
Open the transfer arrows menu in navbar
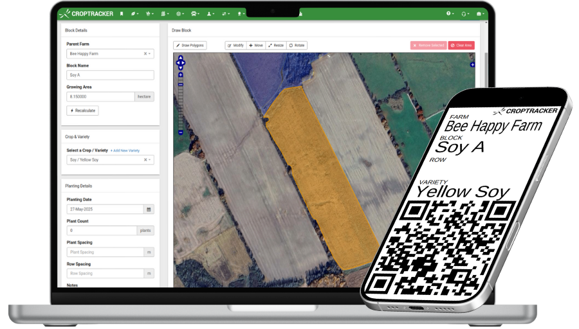[x=226, y=13]
